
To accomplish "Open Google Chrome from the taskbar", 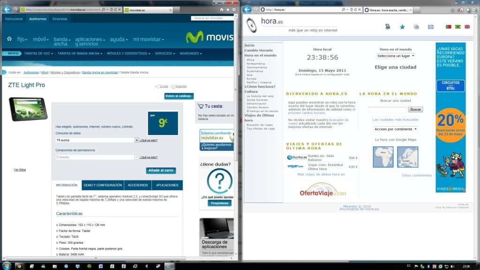I will [19, 266].
